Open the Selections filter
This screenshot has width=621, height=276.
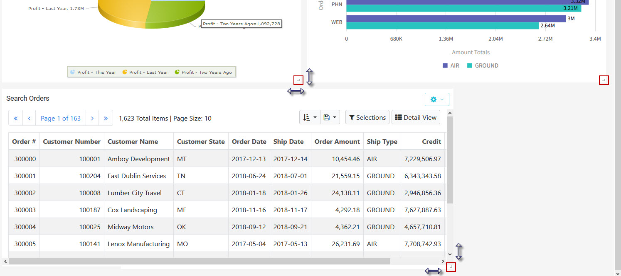367,118
